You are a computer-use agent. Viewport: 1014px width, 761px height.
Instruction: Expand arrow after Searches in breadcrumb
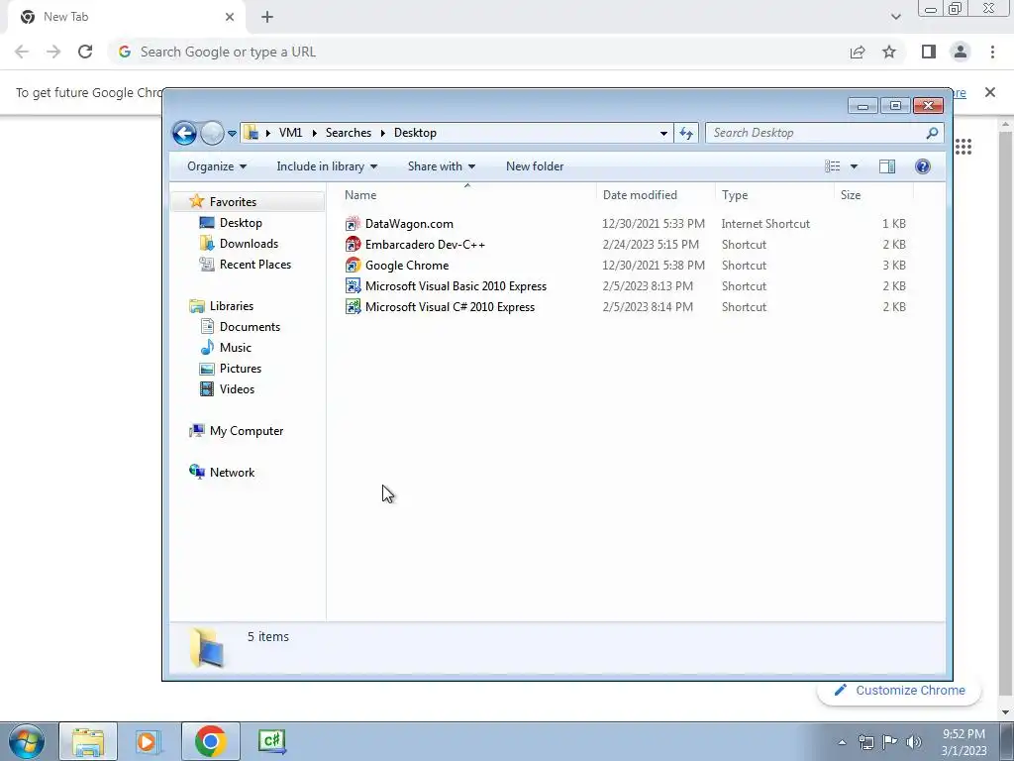coord(383,133)
